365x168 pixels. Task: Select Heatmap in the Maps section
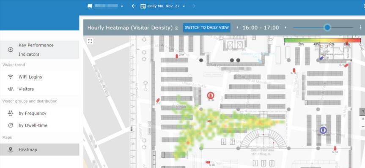click(x=40, y=150)
